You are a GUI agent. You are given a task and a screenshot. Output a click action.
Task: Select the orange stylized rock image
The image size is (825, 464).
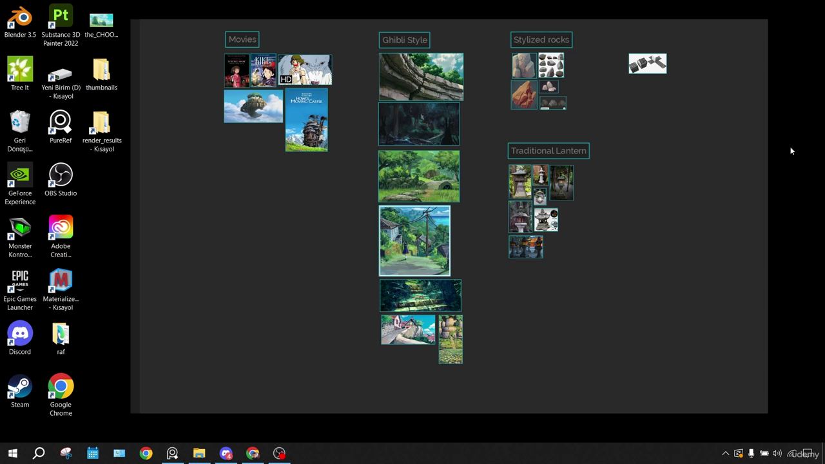click(x=524, y=95)
